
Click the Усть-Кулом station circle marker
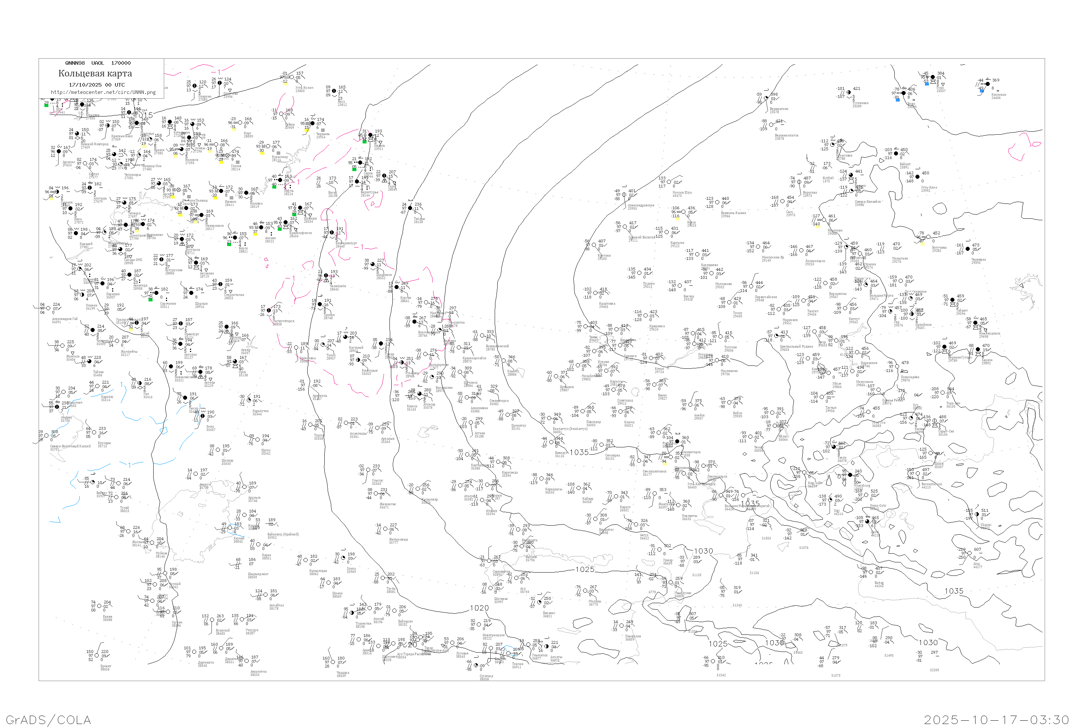[x=292, y=78]
